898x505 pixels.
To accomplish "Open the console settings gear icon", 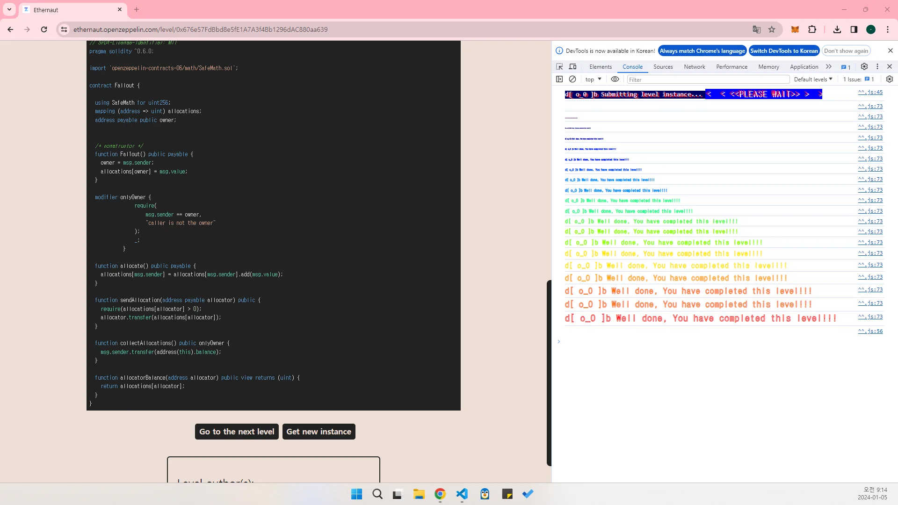I will tap(890, 79).
